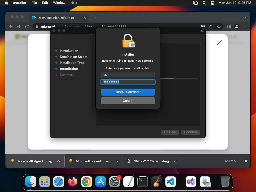Open App Store from the Dock

pos(101,182)
